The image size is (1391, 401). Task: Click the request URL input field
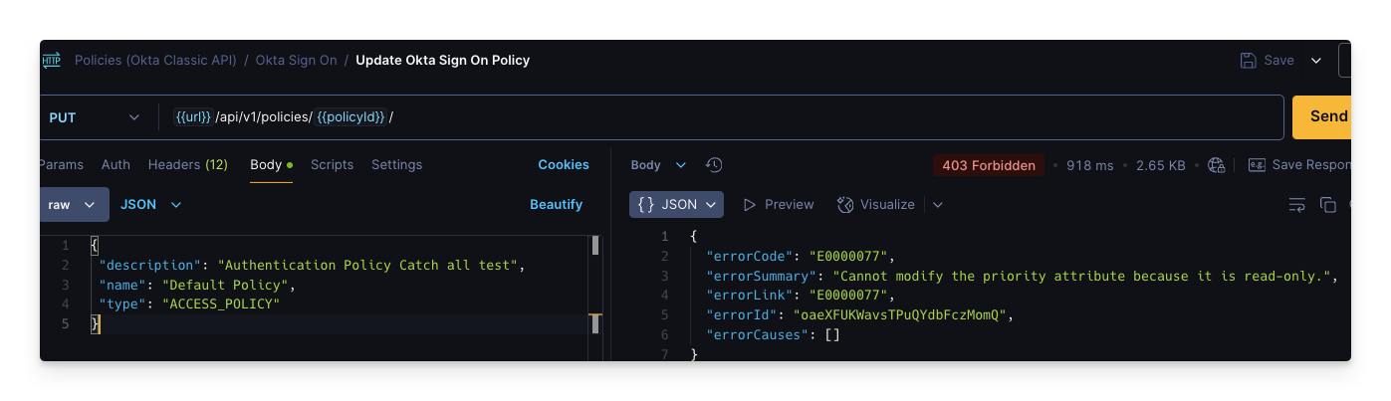coord(721,117)
